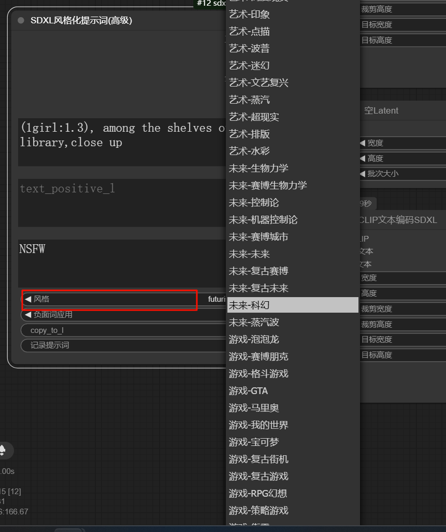Choose 未来-复古未来 style option
The width and height of the screenshot is (446, 532).
(x=293, y=288)
